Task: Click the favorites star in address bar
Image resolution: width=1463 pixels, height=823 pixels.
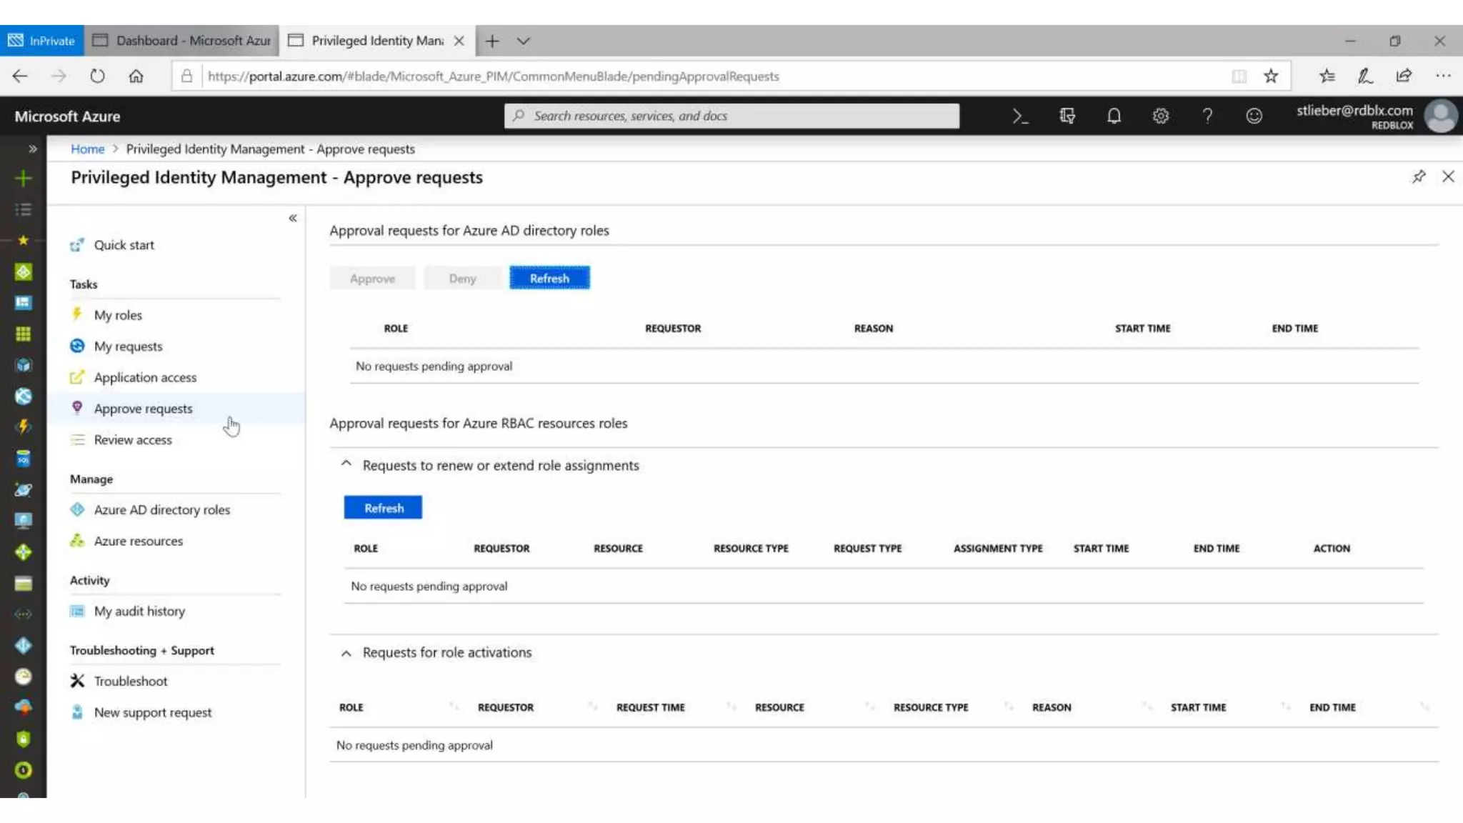Action: [x=1271, y=76]
